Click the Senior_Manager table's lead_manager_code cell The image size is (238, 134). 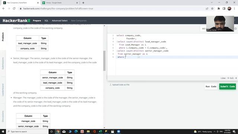[52, 83]
